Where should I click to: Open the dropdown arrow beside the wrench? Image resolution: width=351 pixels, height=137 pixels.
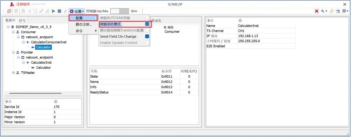326,11
